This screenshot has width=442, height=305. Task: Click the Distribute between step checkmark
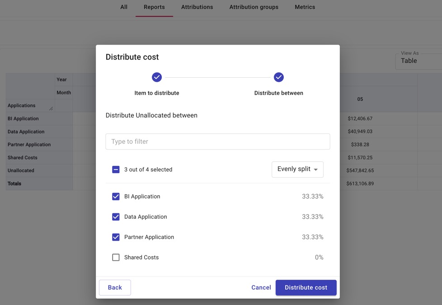coord(279,77)
